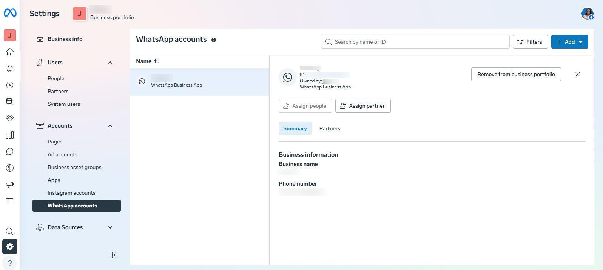Click the search magnifier in left rail
This screenshot has height=270, width=603.
(x=10, y=232)
